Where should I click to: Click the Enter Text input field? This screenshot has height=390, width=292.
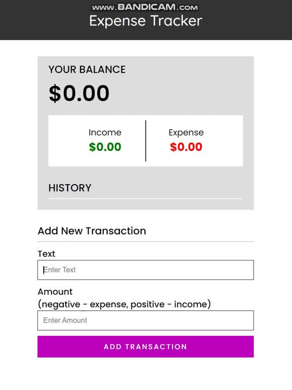pyautogui.click(x=145, y=270)
